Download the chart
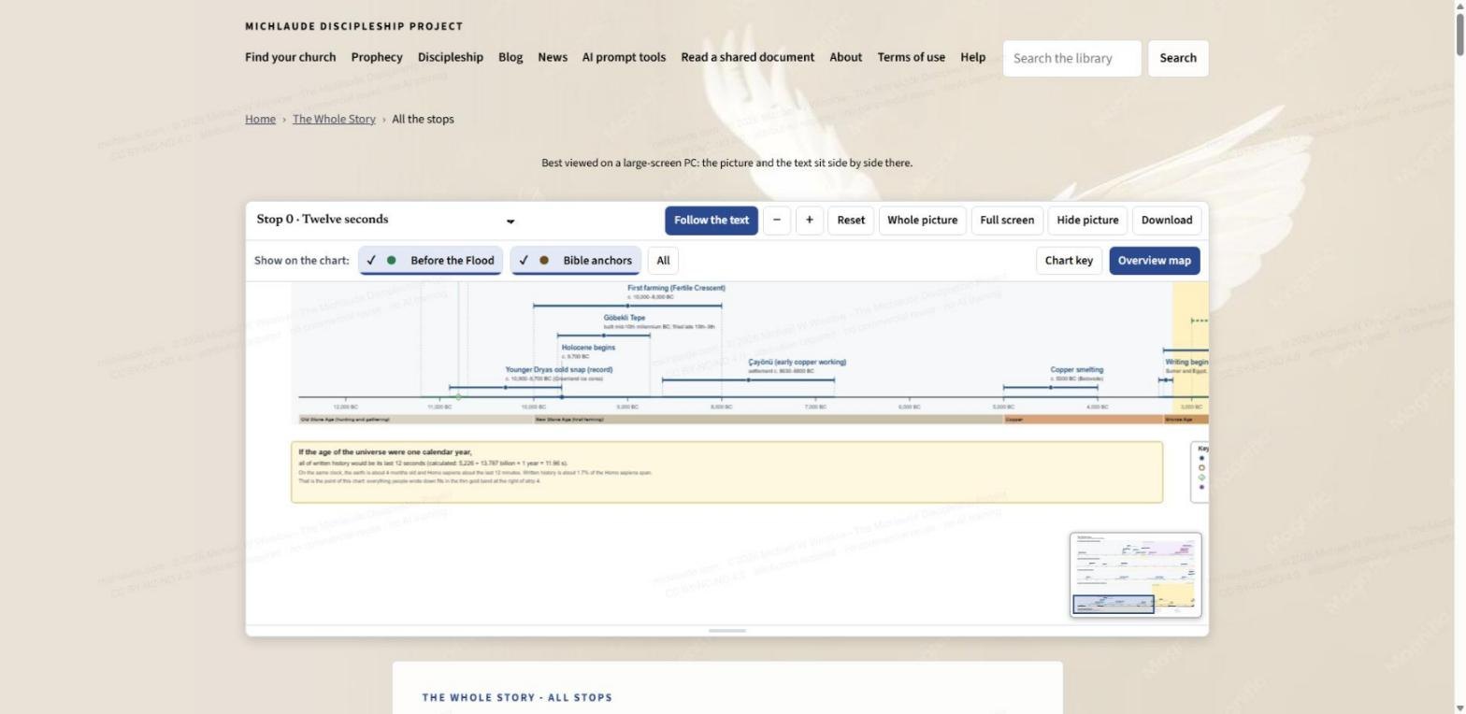The width and height of the screenshot is (1466, 714). coord(1167,221)
